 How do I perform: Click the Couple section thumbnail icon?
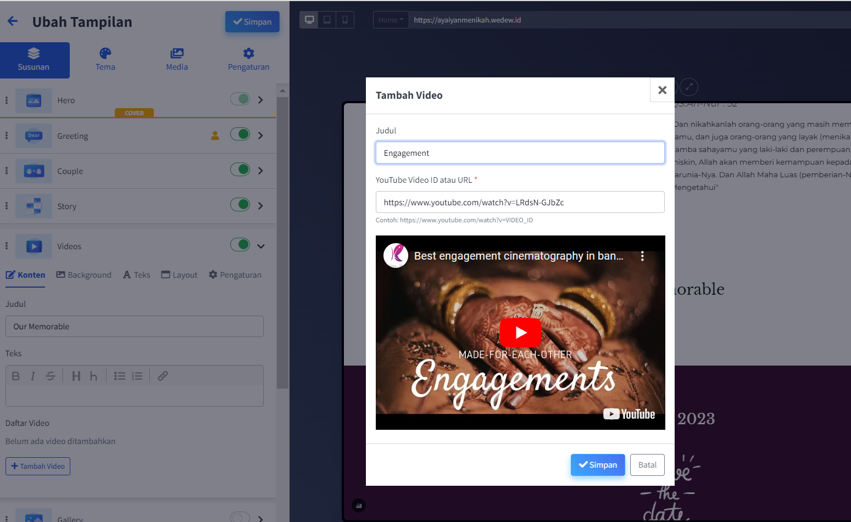[x=34, y=171]
